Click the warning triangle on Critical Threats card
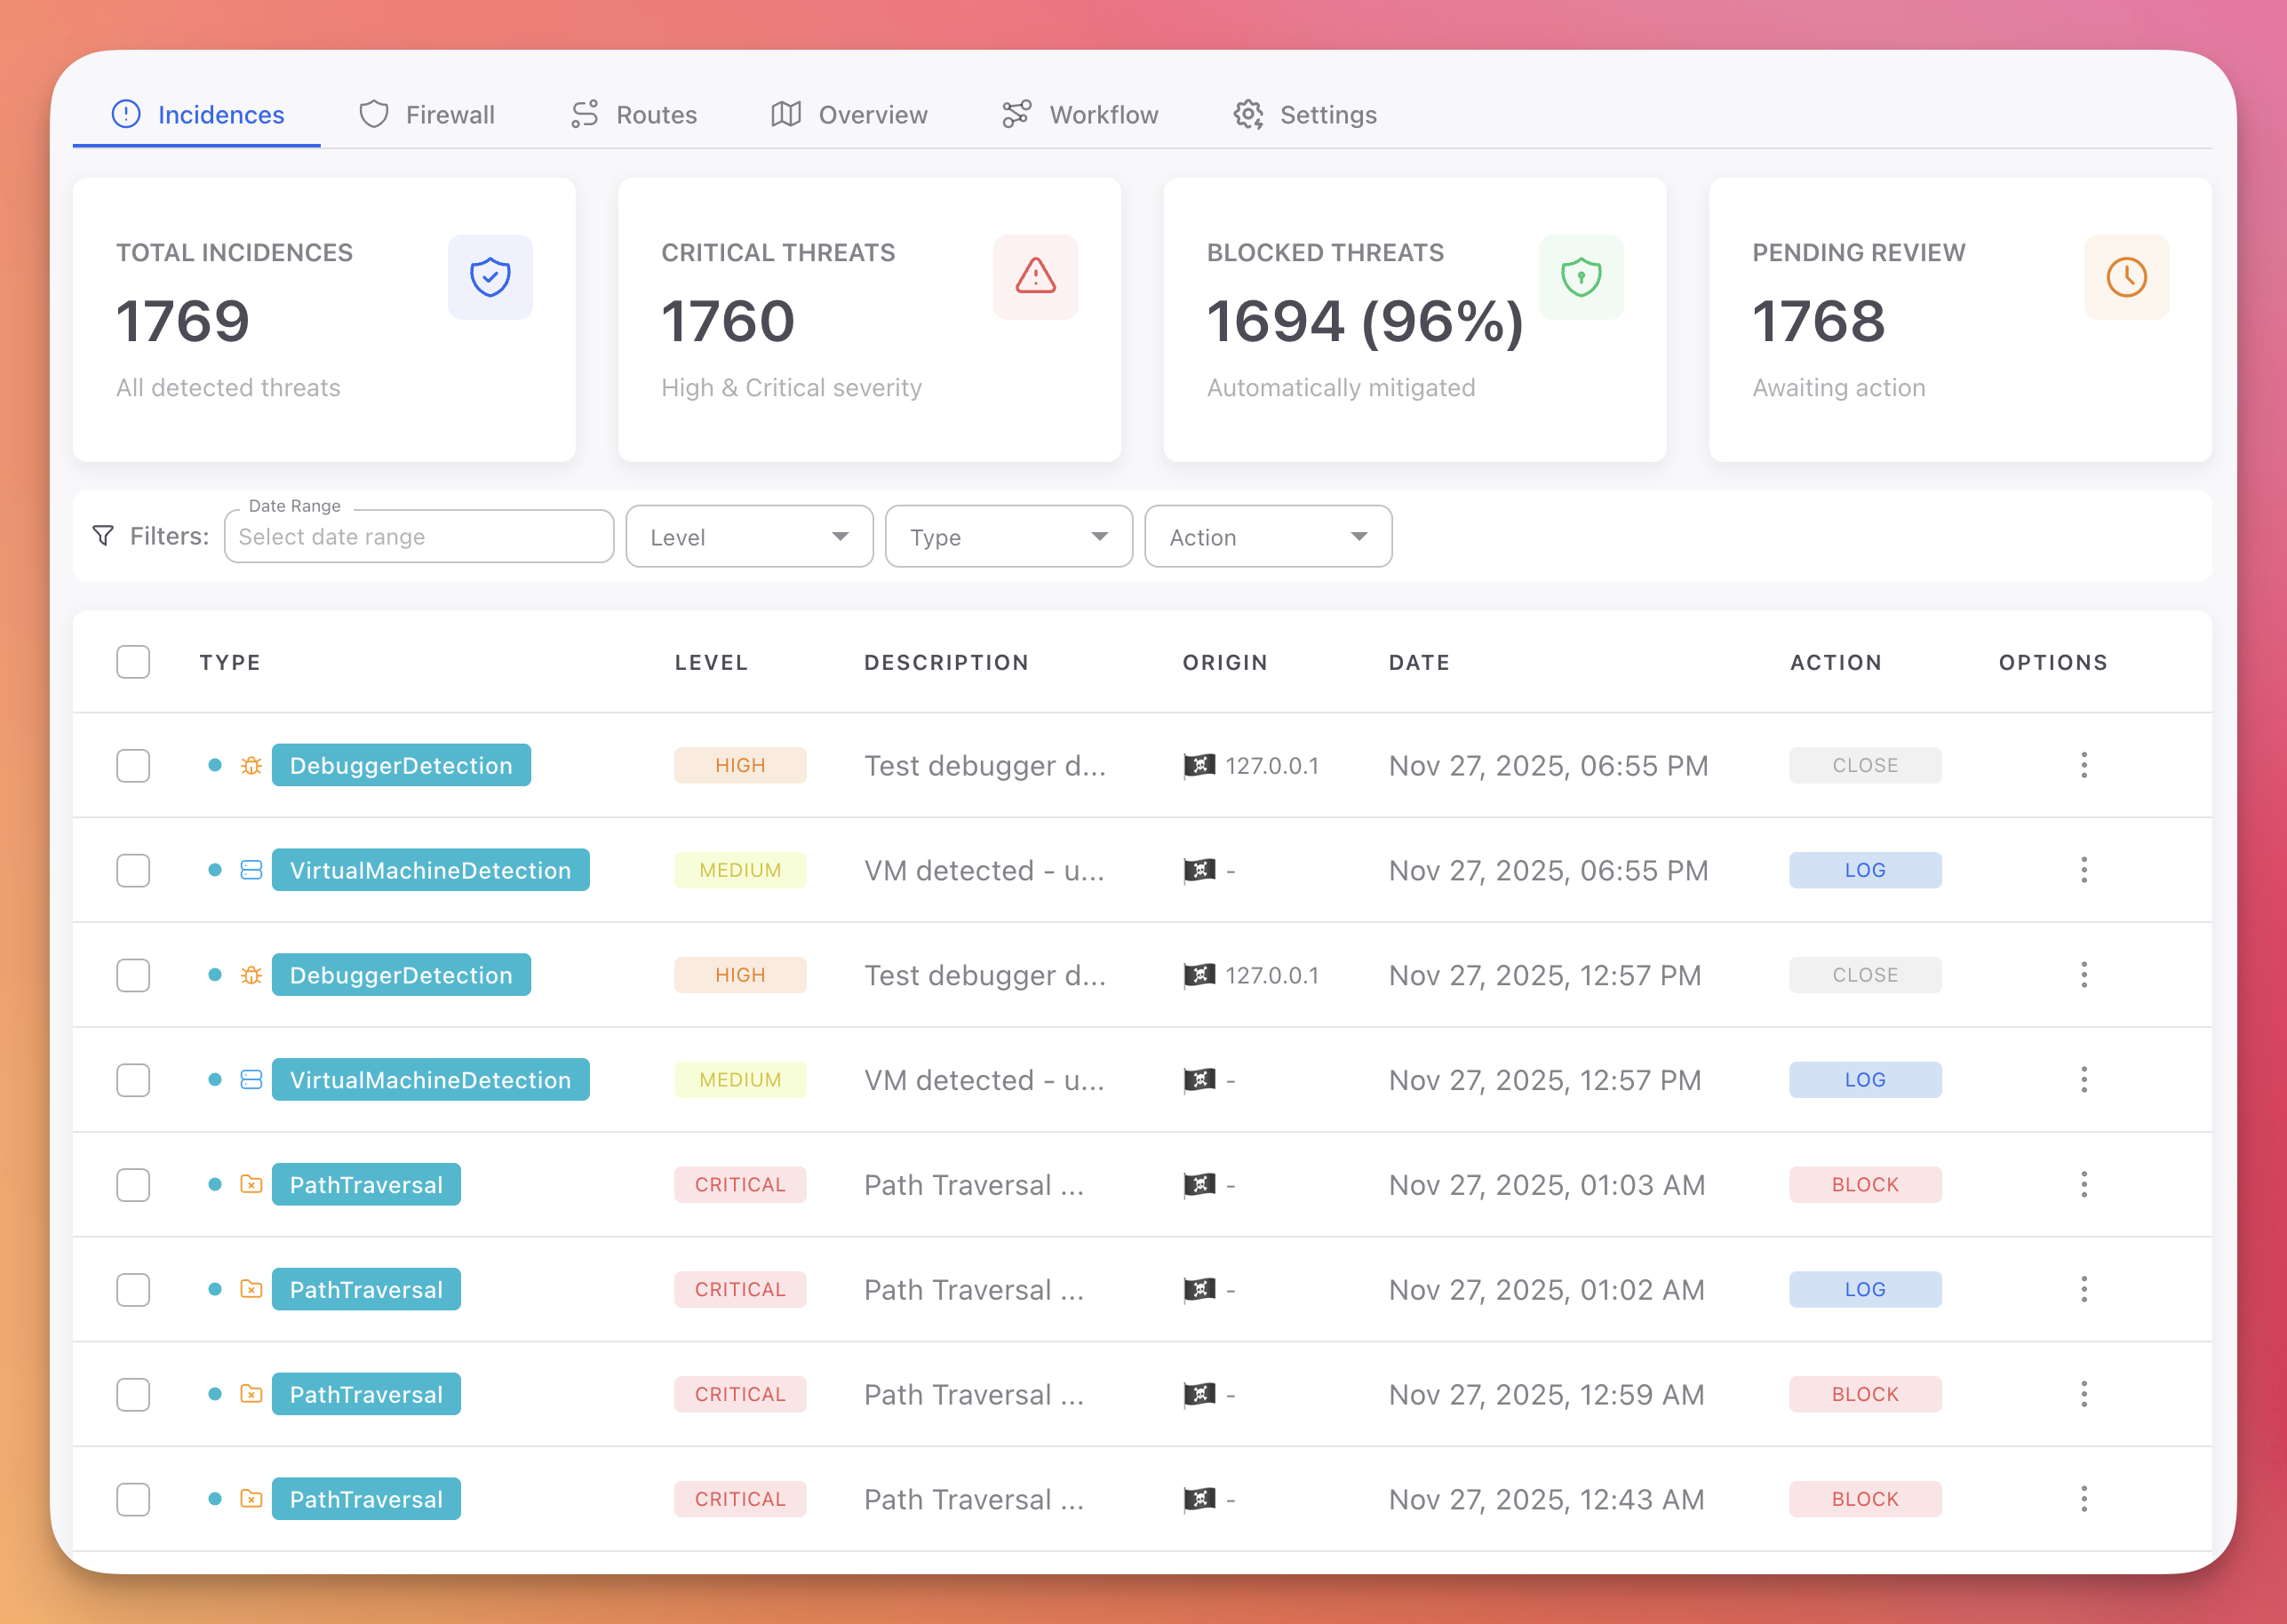Image resolution: width=2287 pixels, height=1624 pixels. coord(1035,277)
